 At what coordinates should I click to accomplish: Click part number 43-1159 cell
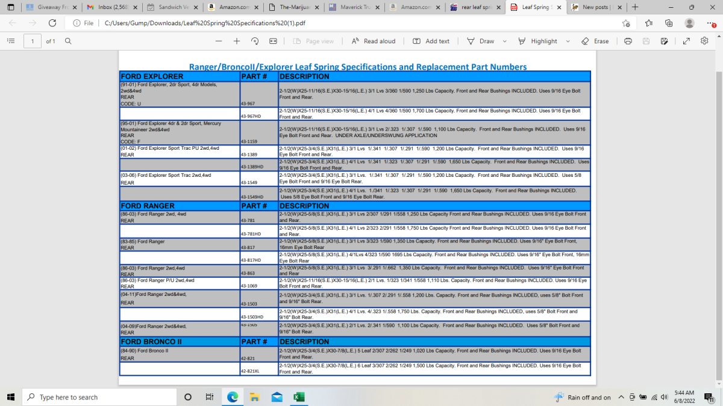(x=258, y=132)
